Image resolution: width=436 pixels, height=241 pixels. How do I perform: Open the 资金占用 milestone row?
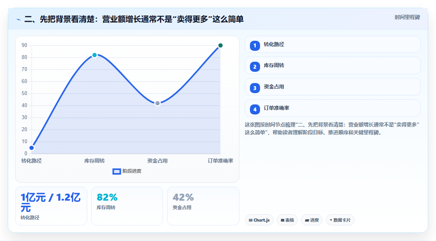click(x=332, y=87)
